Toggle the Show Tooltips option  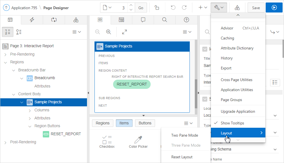coord(238,123)
